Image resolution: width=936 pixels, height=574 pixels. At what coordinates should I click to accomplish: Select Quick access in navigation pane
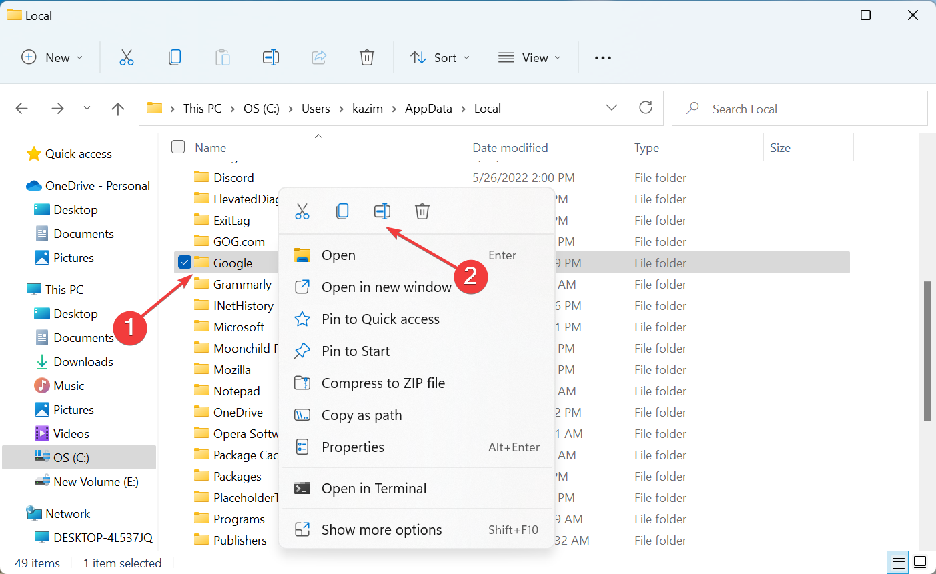(x=79, y=154)
